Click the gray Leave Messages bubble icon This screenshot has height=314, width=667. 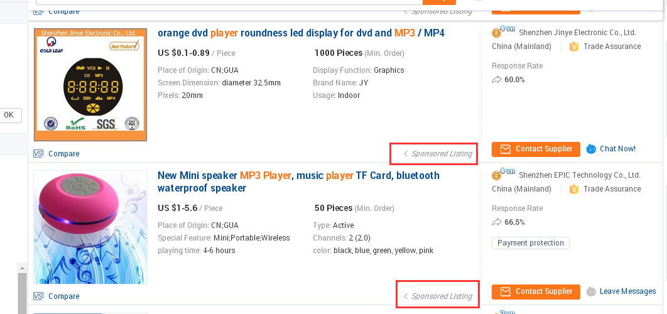click(591, 291)
